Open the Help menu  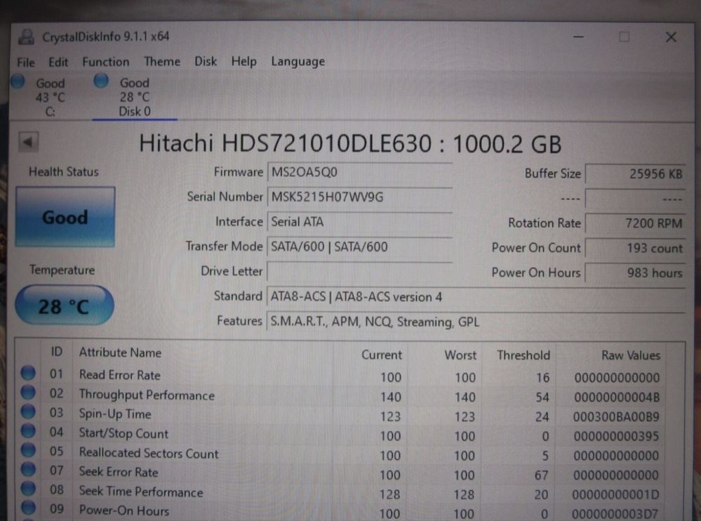[243, 61]
